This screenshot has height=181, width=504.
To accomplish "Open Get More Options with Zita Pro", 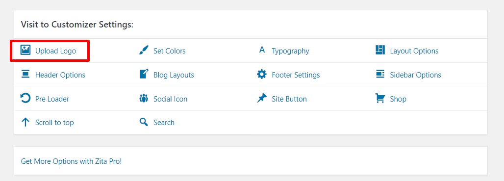I will (x=72, y=161).
